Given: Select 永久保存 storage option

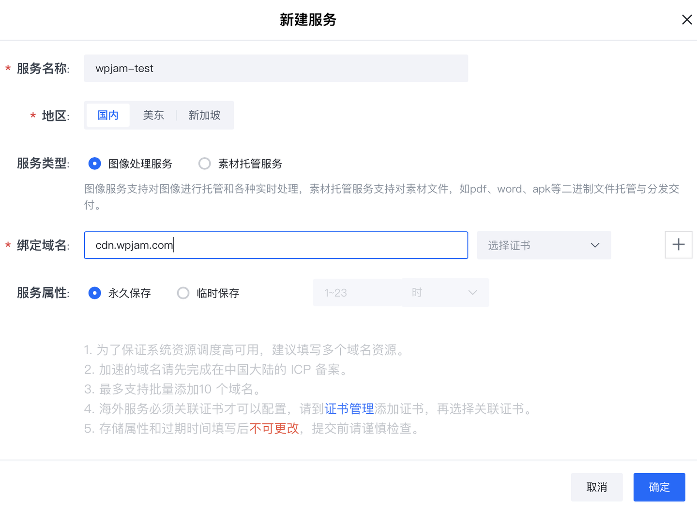Looking at the screenshot, I should (x=94, y=293).
